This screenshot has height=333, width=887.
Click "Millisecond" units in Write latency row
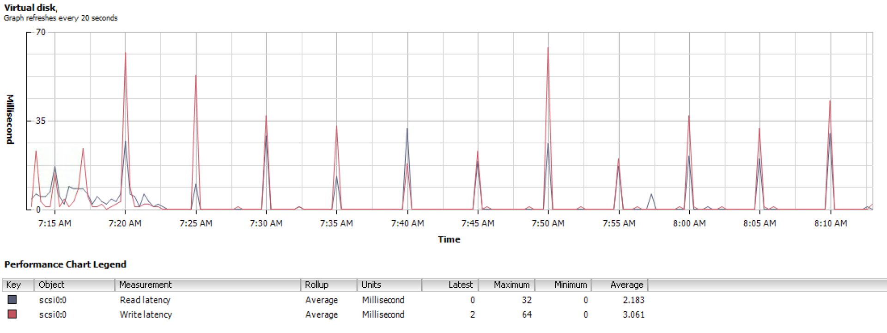coord(383,315)
